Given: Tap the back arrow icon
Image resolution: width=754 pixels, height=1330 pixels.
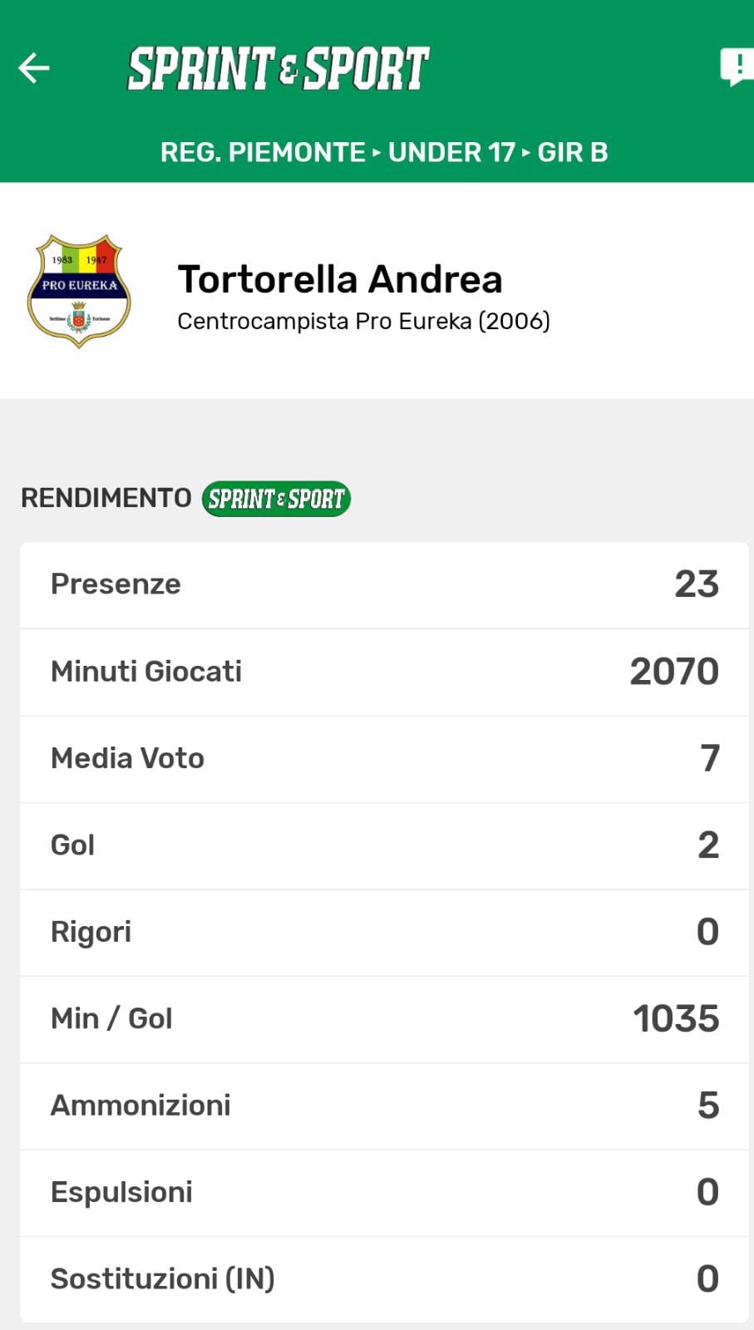Looking at the screenshot, I should pos(34,68).
